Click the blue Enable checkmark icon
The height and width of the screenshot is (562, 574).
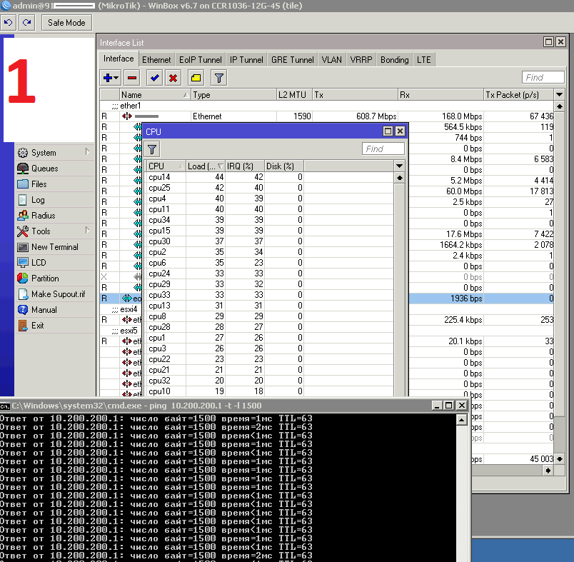point(154,78)
